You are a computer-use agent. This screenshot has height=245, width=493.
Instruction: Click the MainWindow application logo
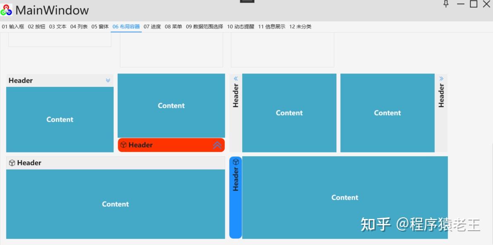coord(6,9)
